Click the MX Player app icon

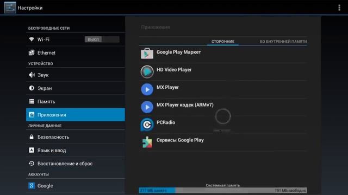(147, 89)
